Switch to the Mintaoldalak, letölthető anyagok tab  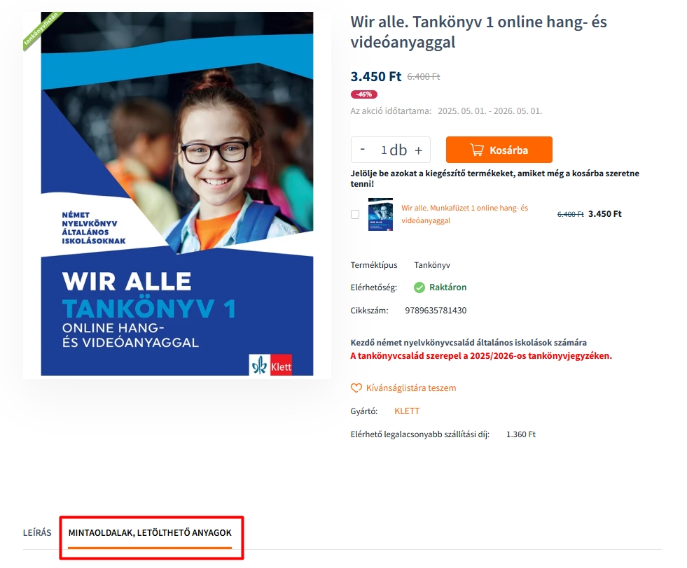[x=150, y=532]
